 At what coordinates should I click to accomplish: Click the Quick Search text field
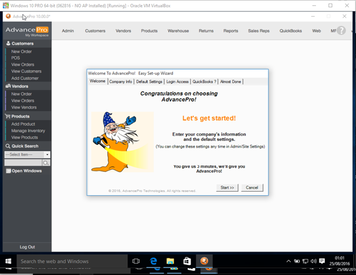tap(23, 163)
